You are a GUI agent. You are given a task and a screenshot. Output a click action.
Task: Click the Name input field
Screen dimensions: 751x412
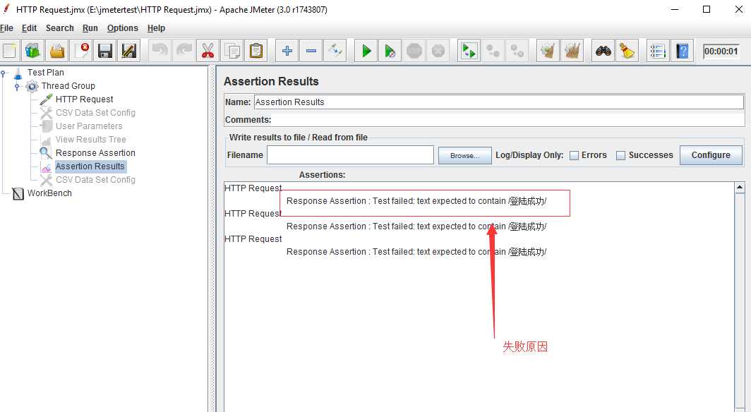coord(498,102)
